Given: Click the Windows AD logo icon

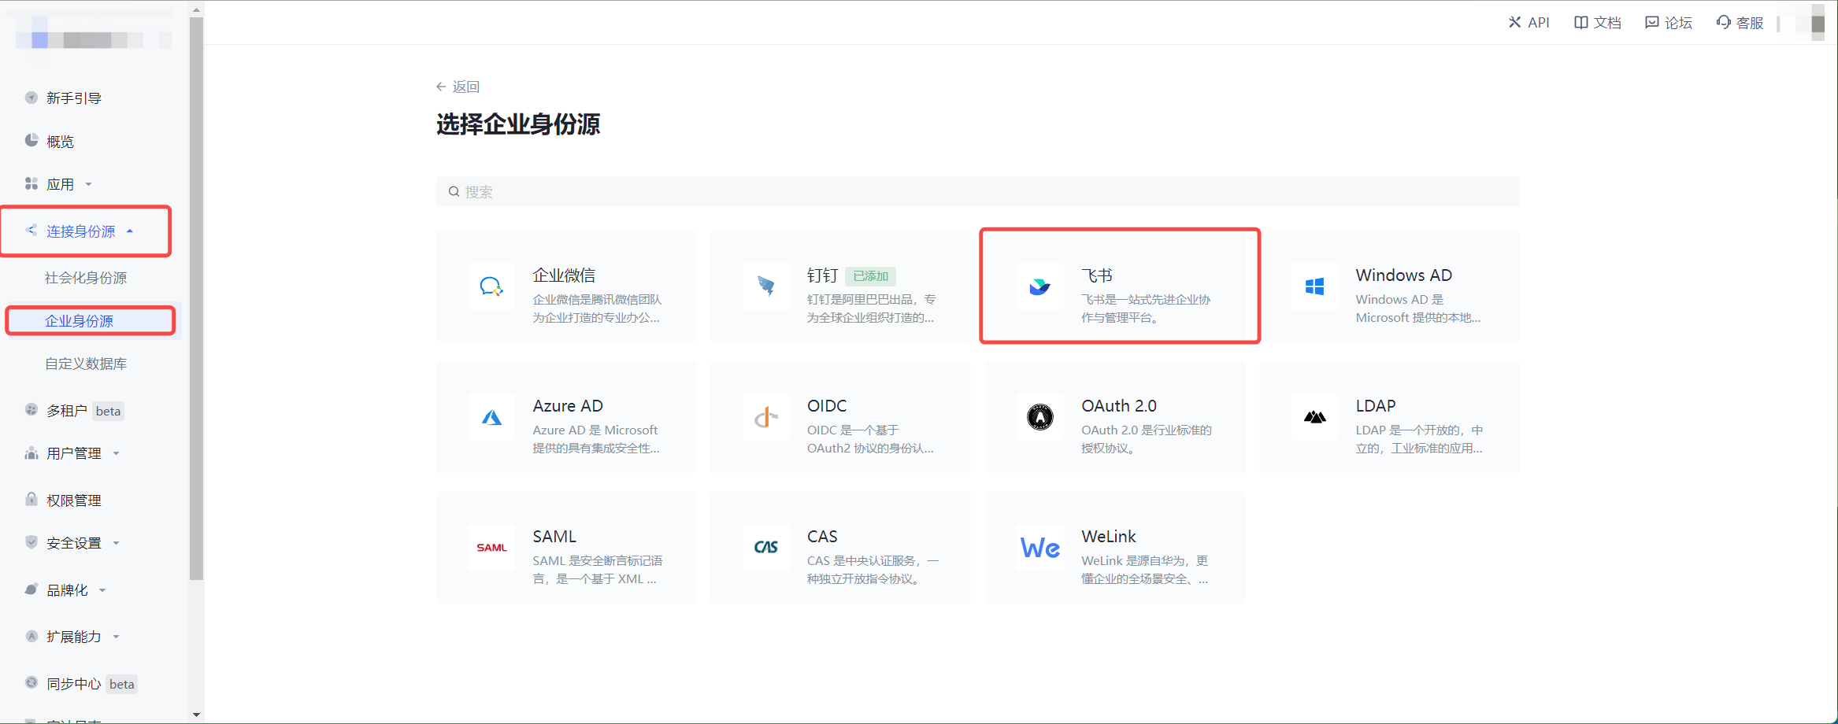Looking at the screenshot, I should pos(1314,286).
